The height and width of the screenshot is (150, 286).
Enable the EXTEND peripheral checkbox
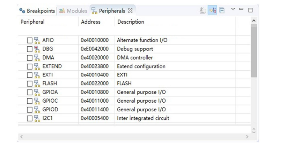(x=30, y=66)
